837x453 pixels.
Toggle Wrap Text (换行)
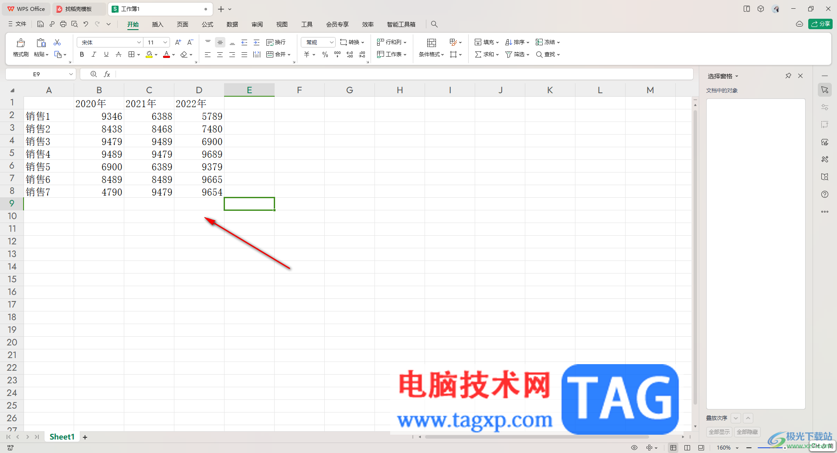pos(276,42)
